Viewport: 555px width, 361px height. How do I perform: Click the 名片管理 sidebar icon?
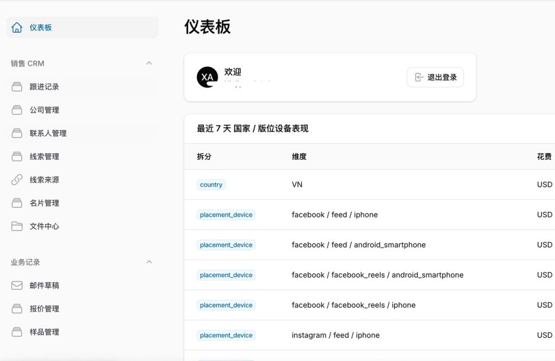(17, 203)
